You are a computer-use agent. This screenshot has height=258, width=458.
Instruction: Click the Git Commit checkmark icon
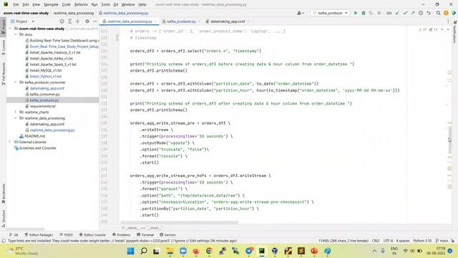point(405,13)
